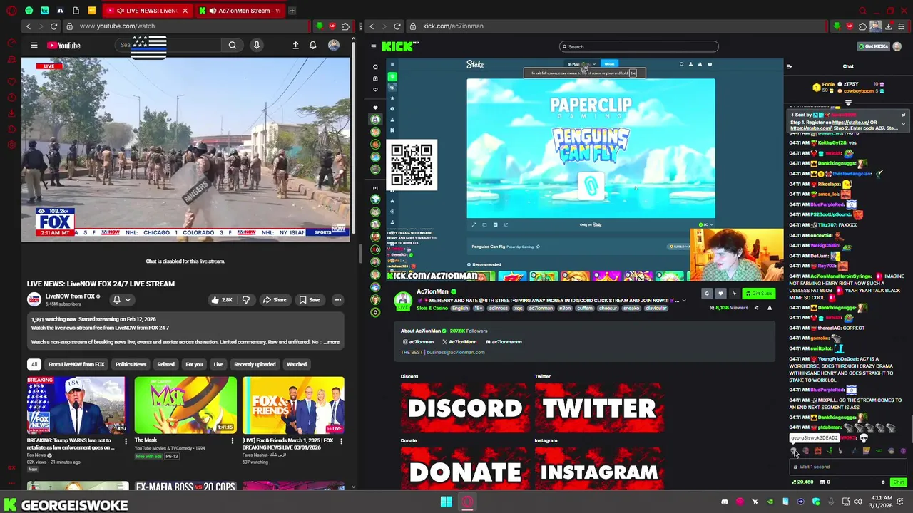
Task: Expand video description with ...more
Action: point(330,342)
